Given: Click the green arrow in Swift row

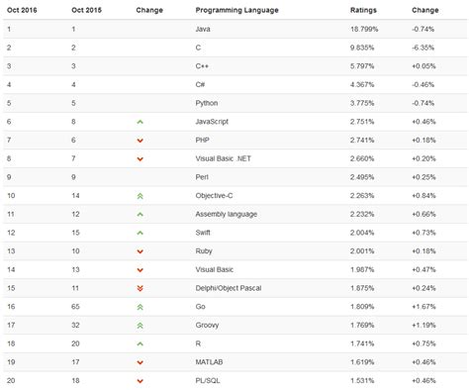Looking at the screenshot, I should coord(140,233).
